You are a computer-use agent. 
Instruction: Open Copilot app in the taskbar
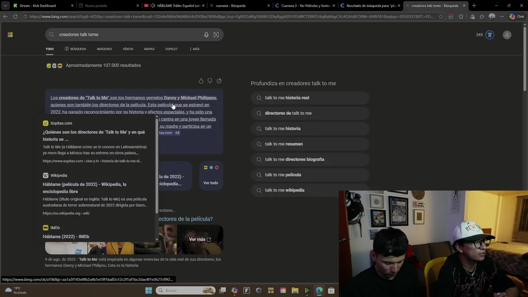click(x=235, y=290)
